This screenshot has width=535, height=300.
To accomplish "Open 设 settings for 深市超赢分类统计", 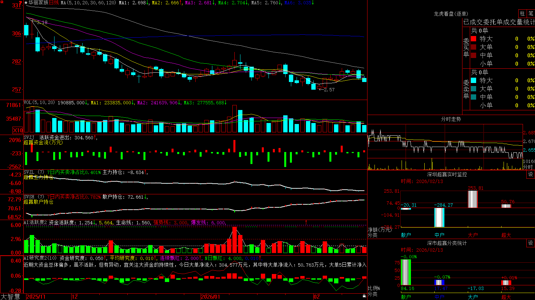I will [x=531, y=243].
